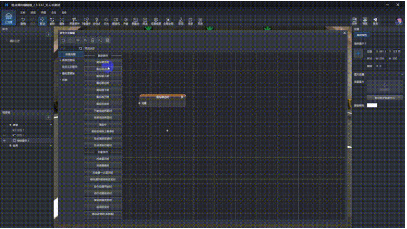The height and width of the screenshot is (229, 407).
Task: Select the Move tool in the main toolbar
Action: point(42,20)
